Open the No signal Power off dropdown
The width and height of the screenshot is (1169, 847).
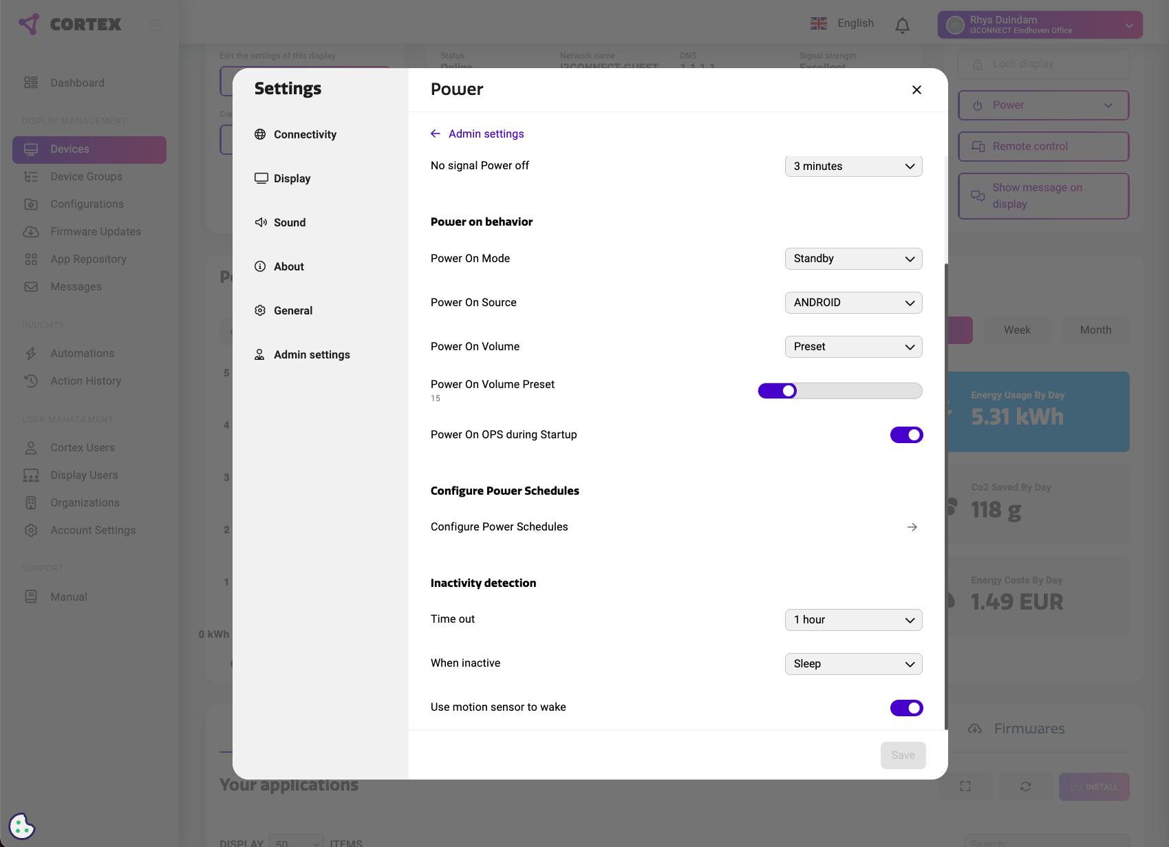tap(853, 166)
